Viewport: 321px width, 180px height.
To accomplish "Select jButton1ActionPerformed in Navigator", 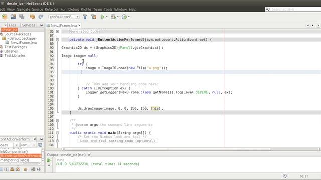I will click(21, 156).
